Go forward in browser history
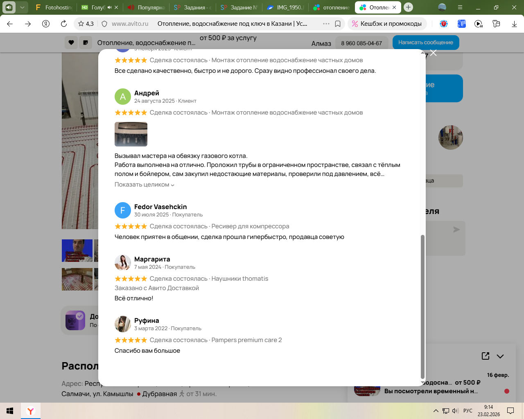The height and width of the screenshot is (419, 524). (28, 24)
